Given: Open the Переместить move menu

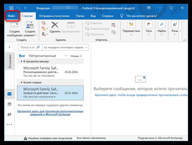Looking at the screenshot, I should pyautogui.click(x=131, y=28).
